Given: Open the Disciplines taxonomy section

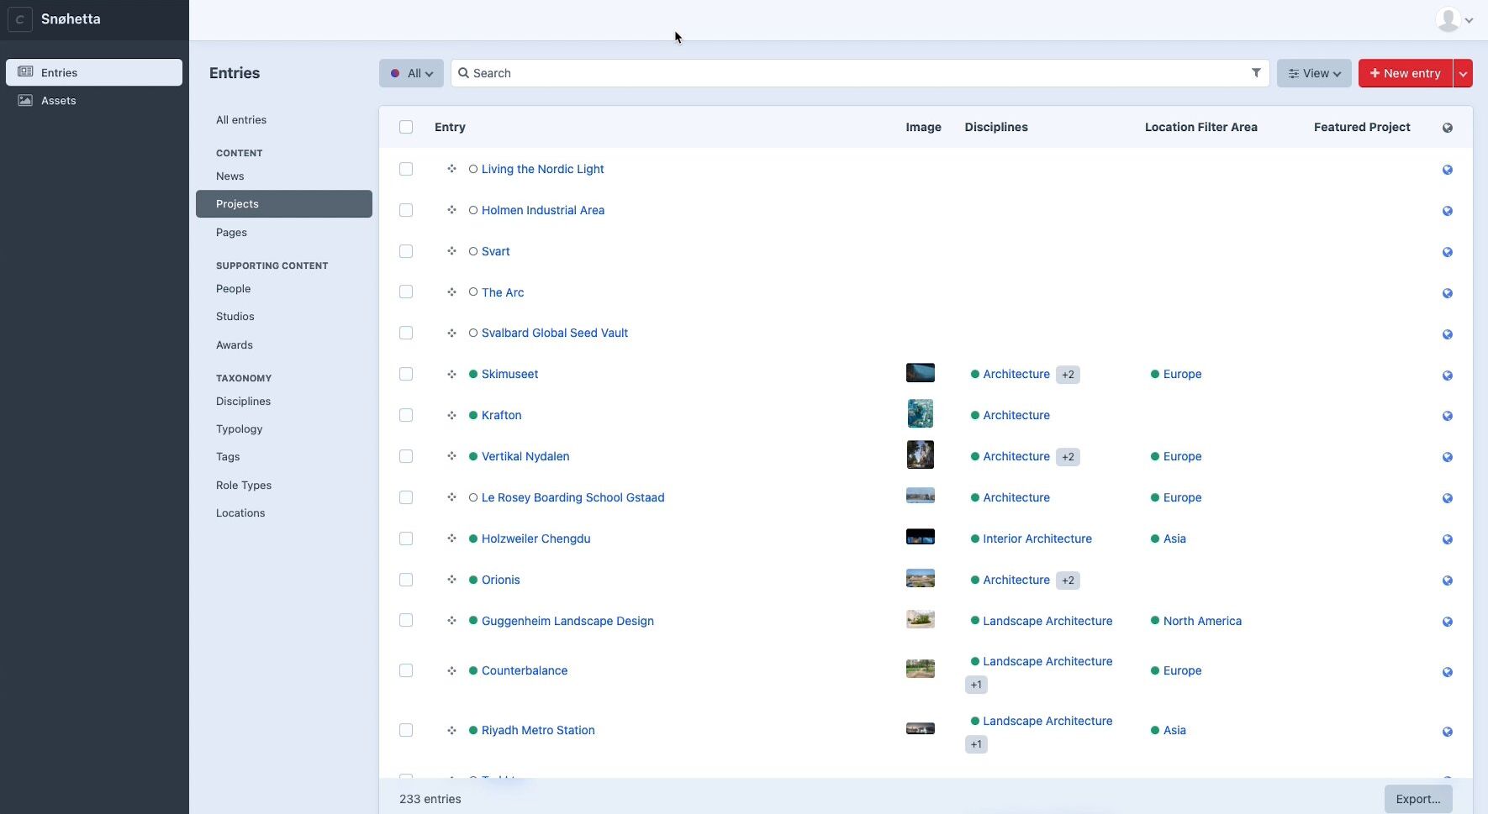Looking at the screenshot, I should point(243,402).
